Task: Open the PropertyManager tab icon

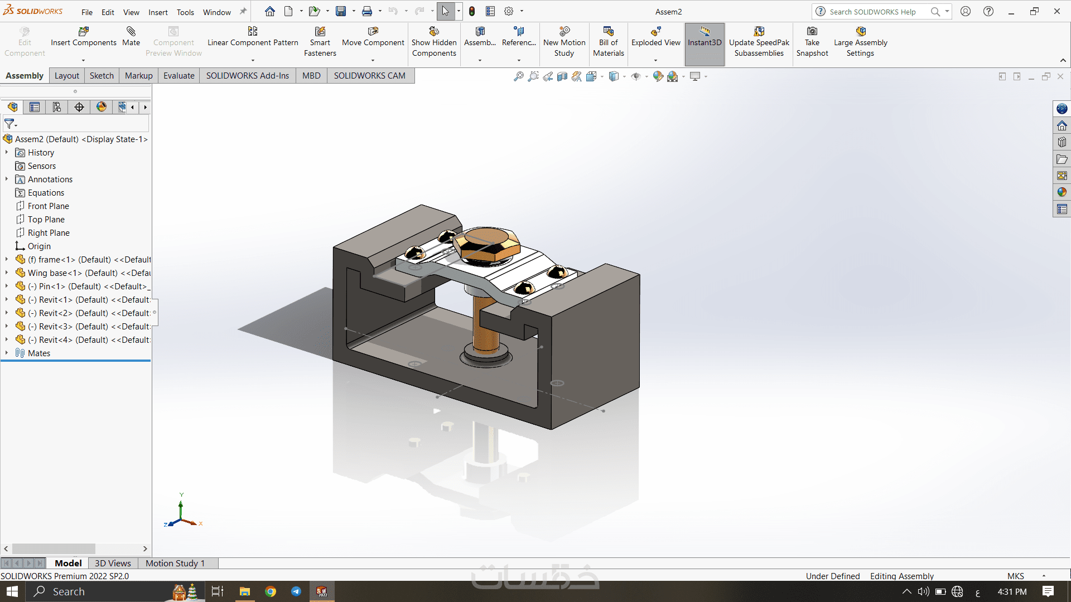Action: [x=35, y=107]
